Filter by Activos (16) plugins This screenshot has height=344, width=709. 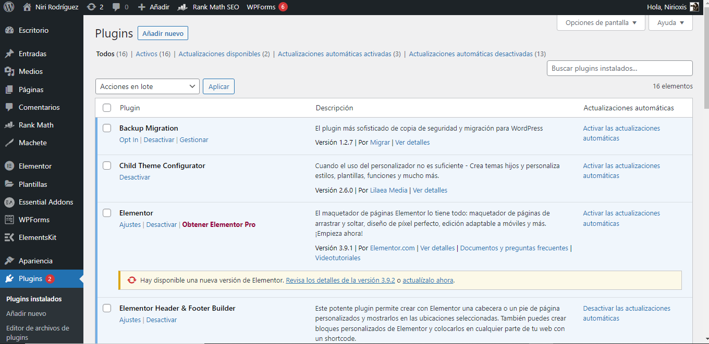coord(153,54)
